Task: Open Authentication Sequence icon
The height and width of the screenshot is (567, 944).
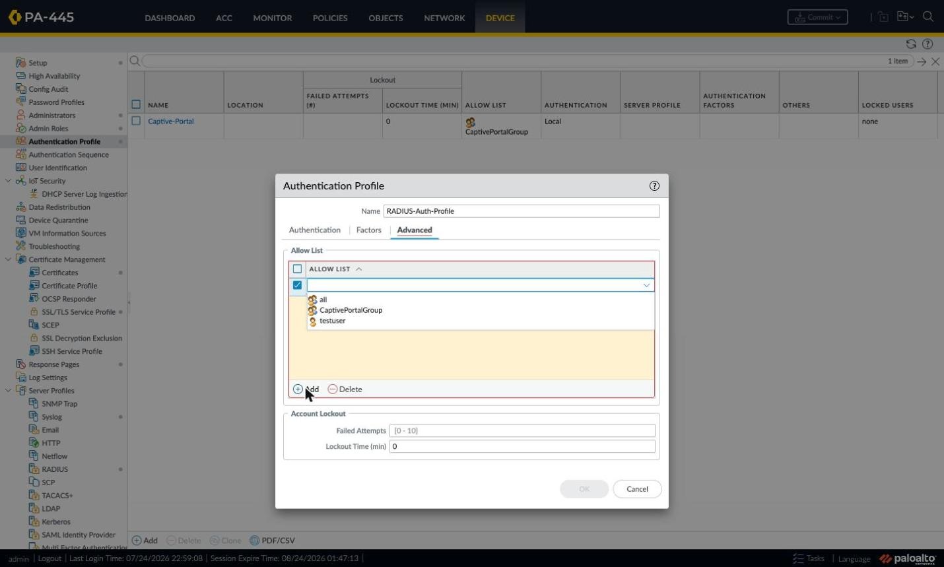Action: tap(20, 154)
